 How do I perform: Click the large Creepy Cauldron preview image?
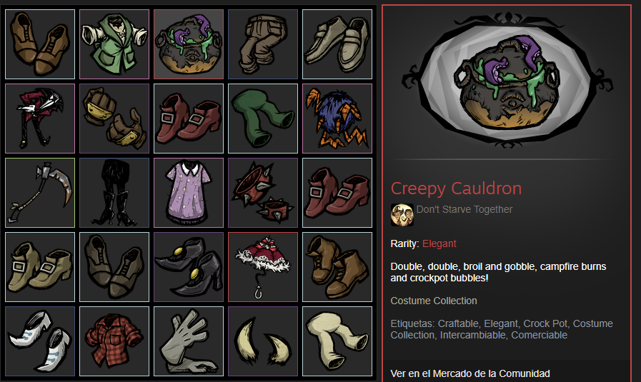click(507, 81)
